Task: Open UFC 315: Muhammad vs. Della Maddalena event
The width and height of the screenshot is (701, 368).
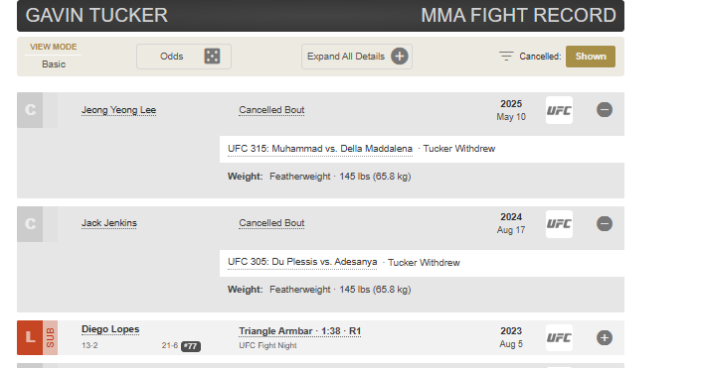Action: [x=319, y=149]
